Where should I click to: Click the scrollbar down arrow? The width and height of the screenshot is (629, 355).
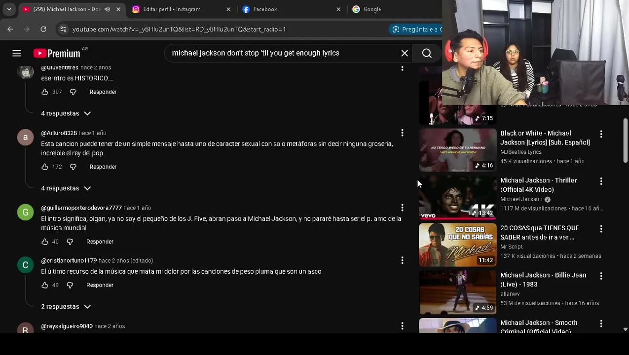[626, 329]
